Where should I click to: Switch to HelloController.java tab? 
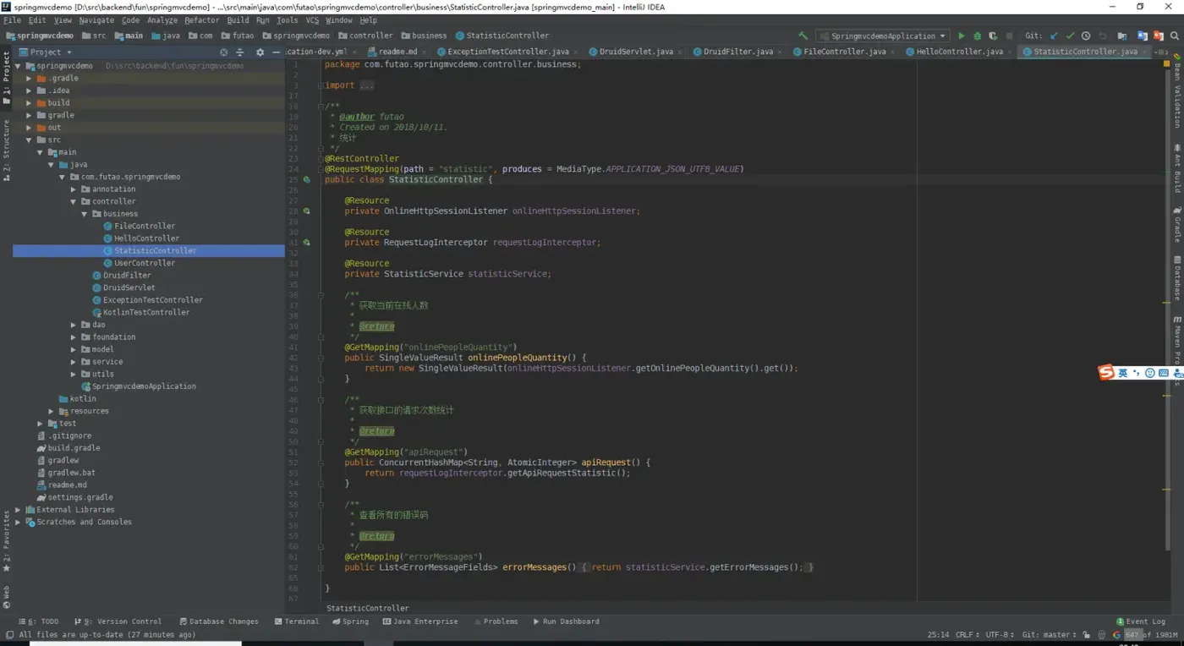[x=959, y=52]
